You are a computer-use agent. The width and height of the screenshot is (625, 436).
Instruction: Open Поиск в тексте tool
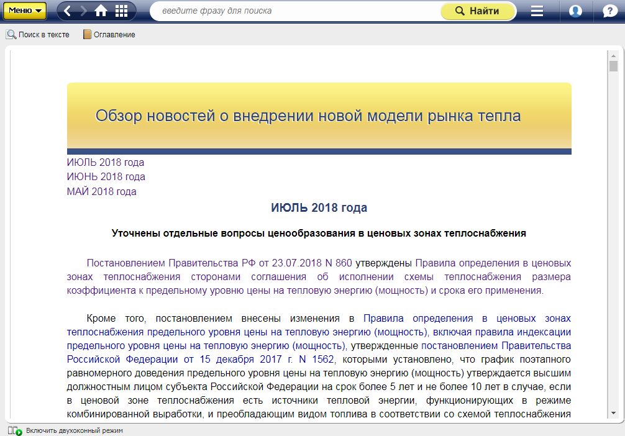38,35
